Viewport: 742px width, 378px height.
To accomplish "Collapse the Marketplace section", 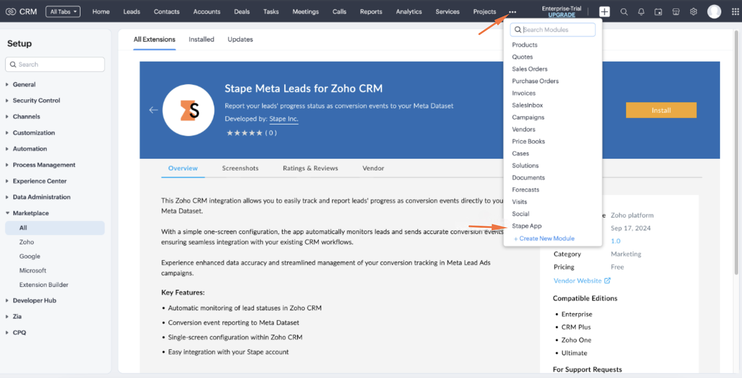I will [x=31, y=213].
